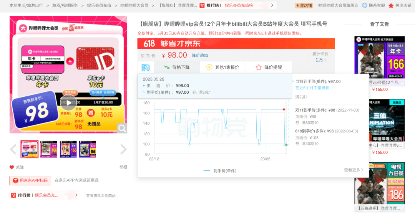Image resolution: width=415 pixels, height=213 pixels.
Task: Click the 举报 report link
Action: pyautogui.click(x=123, y=167)
